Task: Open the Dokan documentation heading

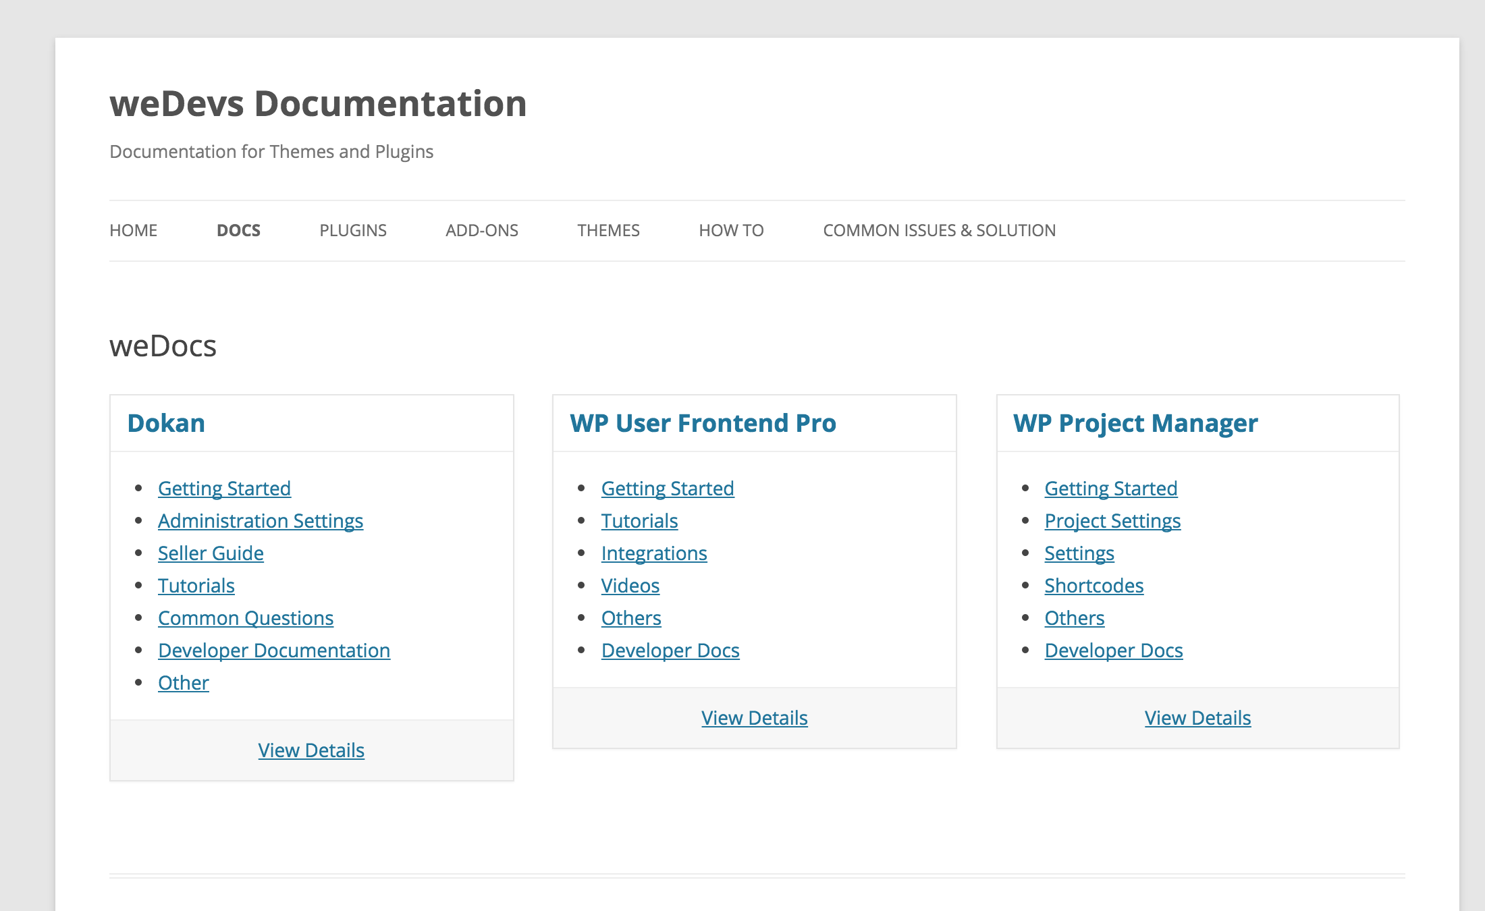Action: 166,423
